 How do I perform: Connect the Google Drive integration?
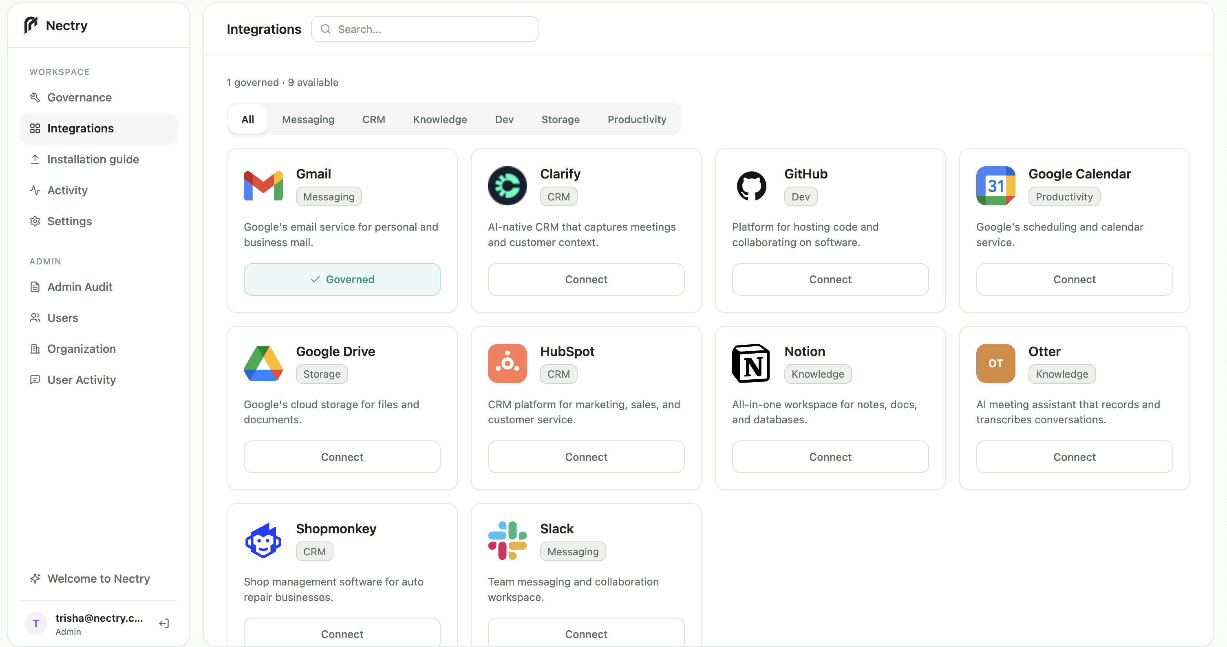(342, 457)
